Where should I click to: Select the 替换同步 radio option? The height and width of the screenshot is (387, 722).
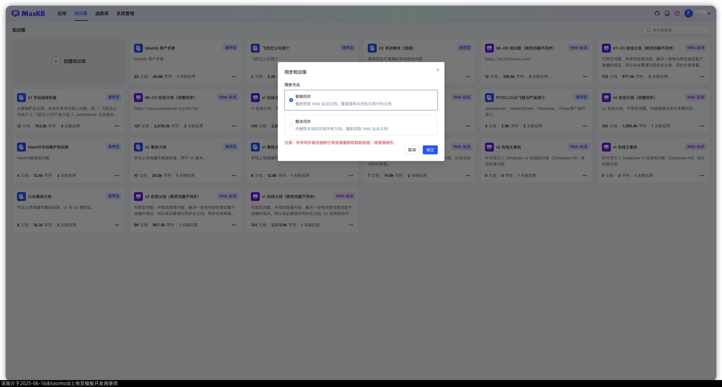tap(291, 100)
